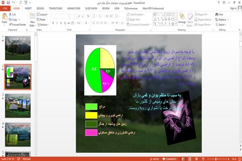The width and height of the screenshot is (242, 161).
Task: Switch to the SLIDE SHOW tab
Action: 91,8
